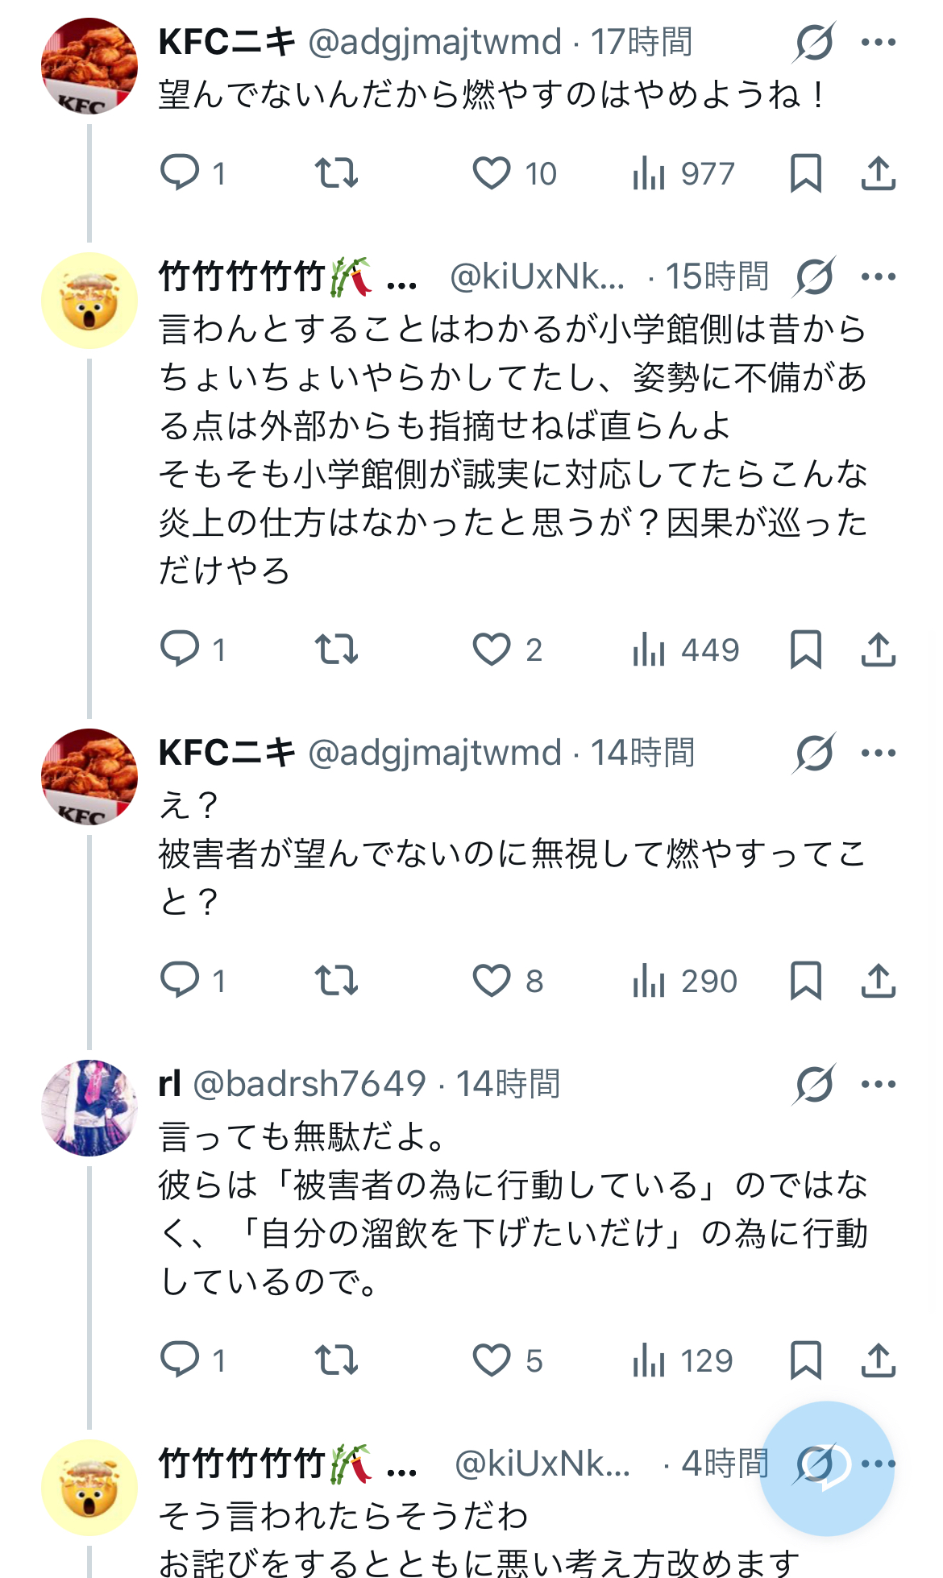
Task: Bookmark KFCニキ's 290-view reply
Action: click(x=805, y=981)
